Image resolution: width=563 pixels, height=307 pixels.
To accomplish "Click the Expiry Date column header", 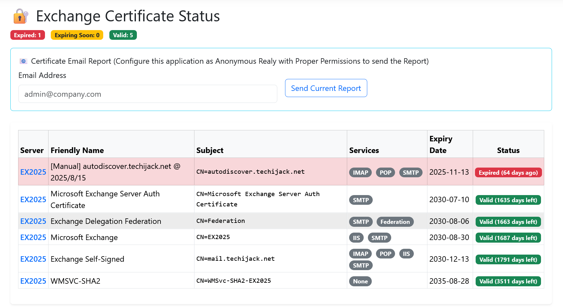I will (441, 145).
